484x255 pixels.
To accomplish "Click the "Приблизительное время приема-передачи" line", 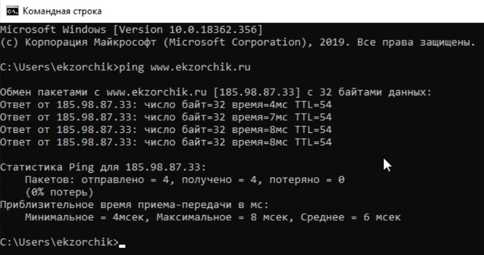I will (138, 204).
